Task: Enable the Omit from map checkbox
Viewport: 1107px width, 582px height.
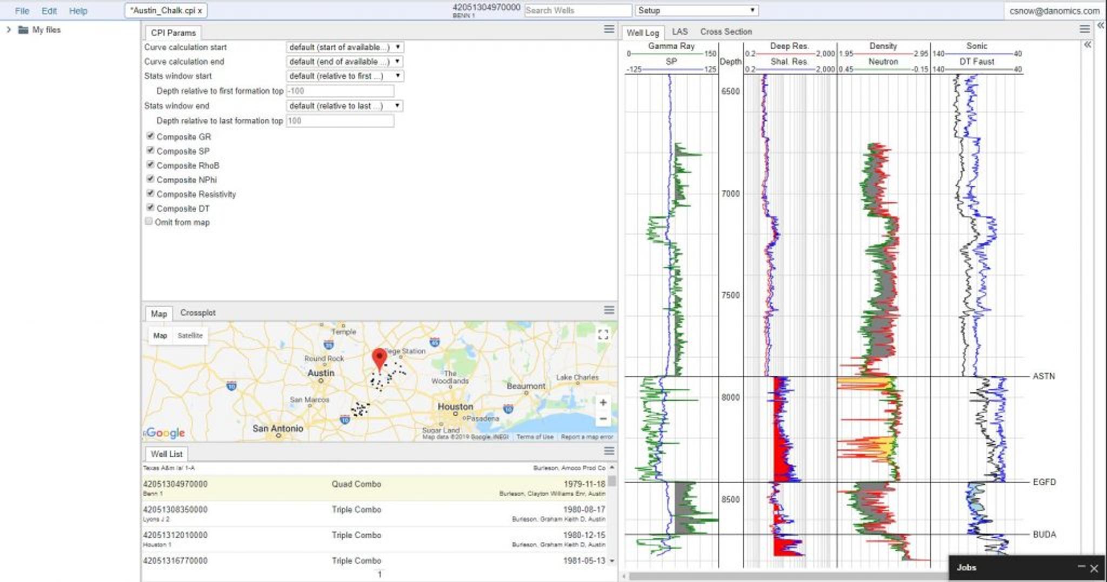Action: point(149,221)
